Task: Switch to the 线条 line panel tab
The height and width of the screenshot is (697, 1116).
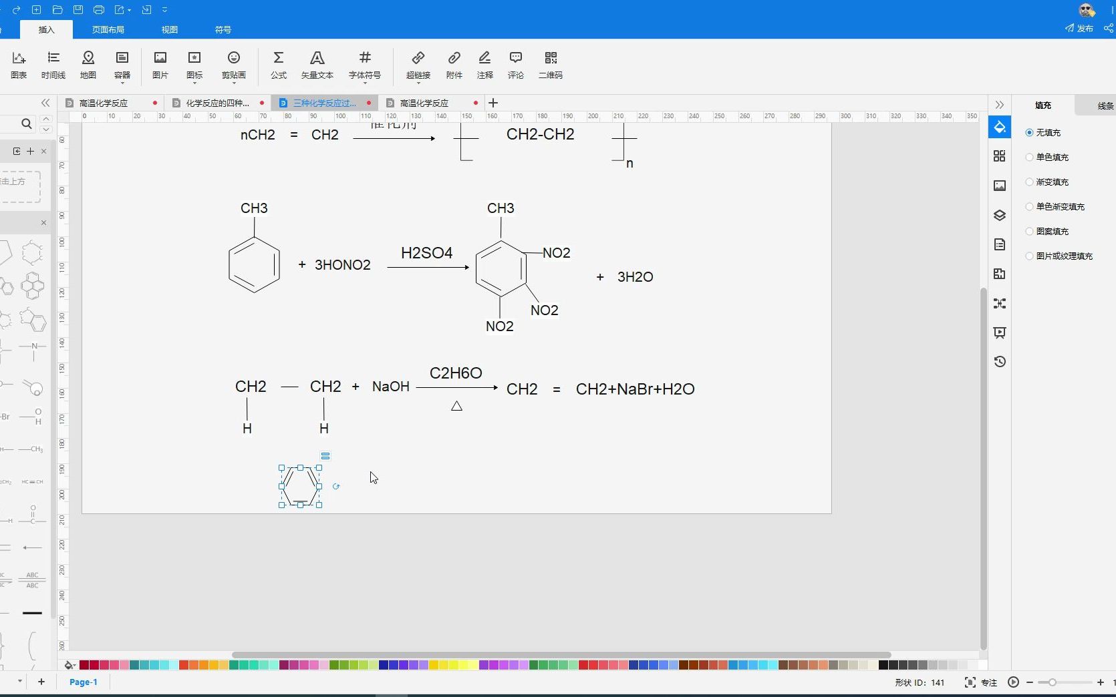Action: [1105, 105]
